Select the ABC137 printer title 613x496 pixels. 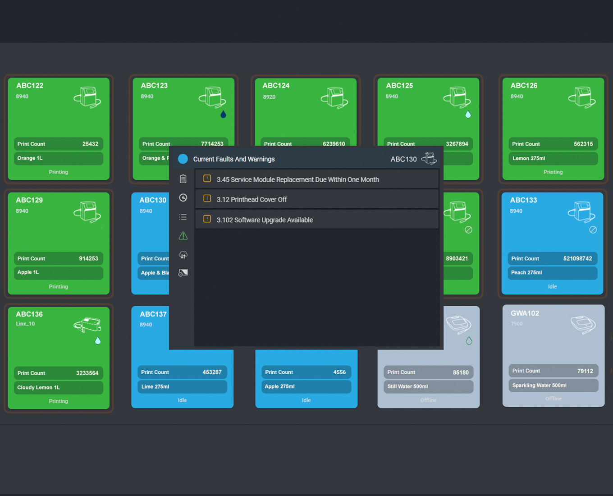tap(153, 314)
